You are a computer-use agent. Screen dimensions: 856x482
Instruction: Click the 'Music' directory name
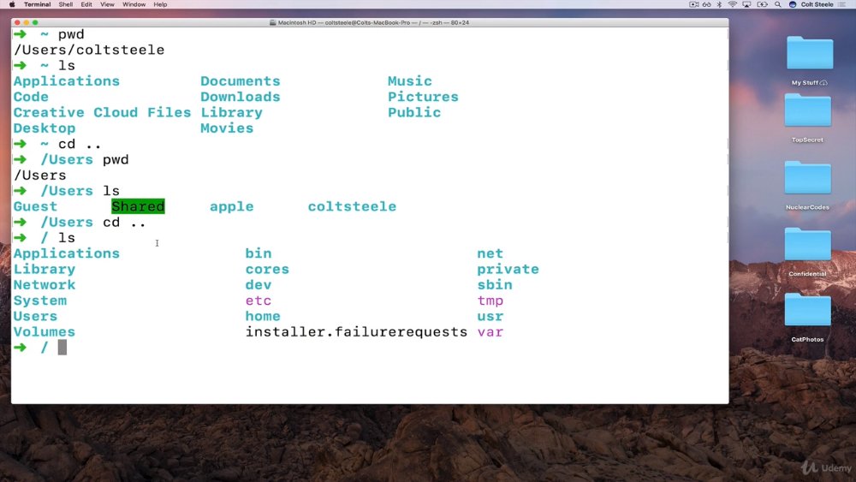pyautogui.click(x=410, y=80)
